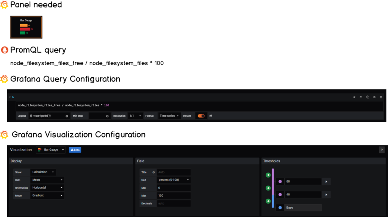Click the Grafana icon beside Panel needed
This screenshot has height=217, width=388.
coord(4,5)
